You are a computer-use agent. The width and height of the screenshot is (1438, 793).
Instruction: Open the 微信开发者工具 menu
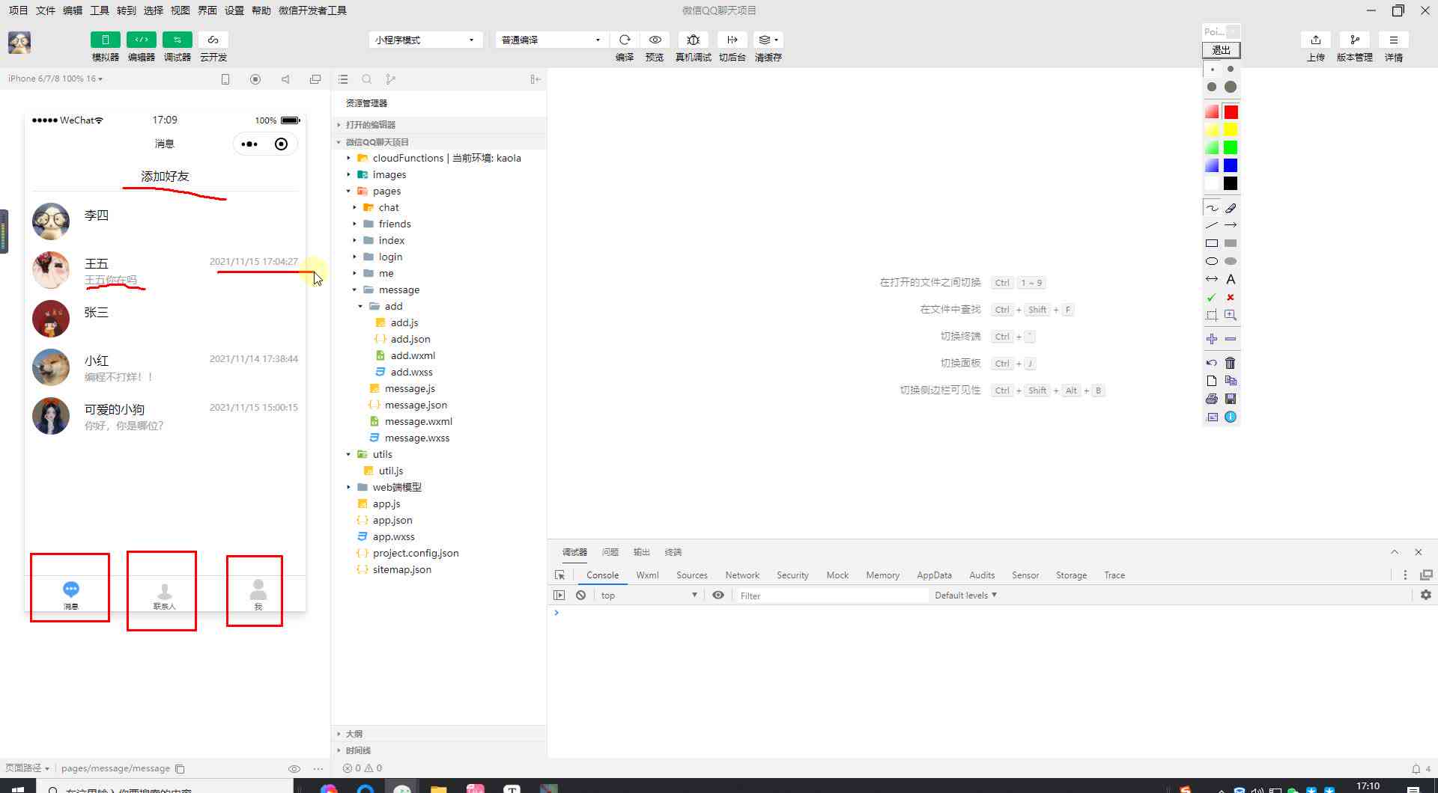point(312,10)
